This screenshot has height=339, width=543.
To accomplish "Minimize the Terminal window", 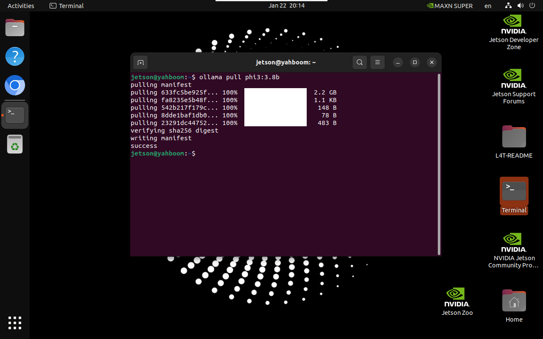I will [397, 62].
